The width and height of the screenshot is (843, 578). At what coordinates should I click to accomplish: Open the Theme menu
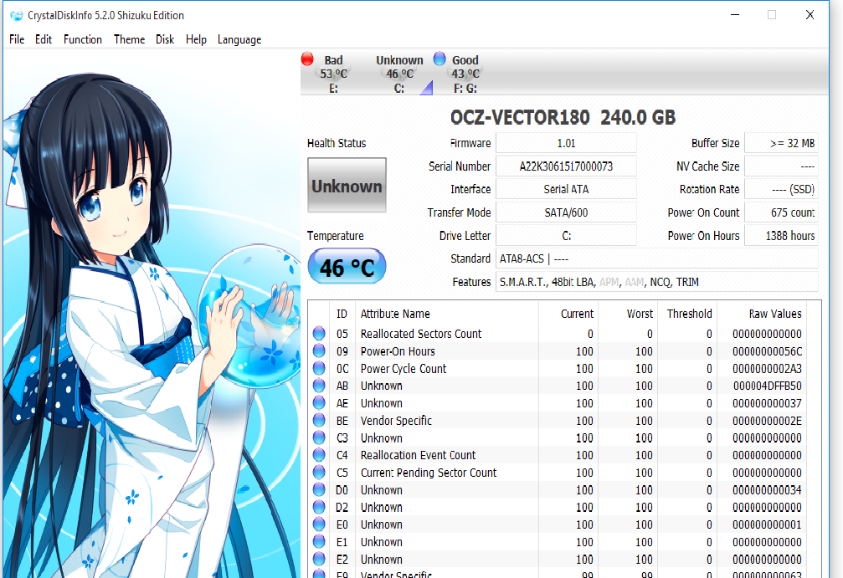pyautogui.click(x=129, y=39)
